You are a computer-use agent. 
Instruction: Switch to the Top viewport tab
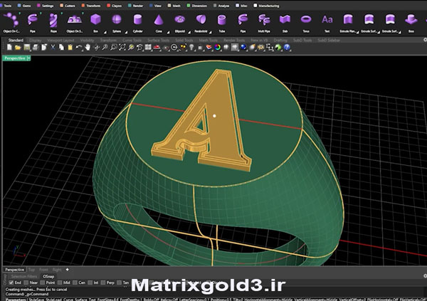pos(32,270)
